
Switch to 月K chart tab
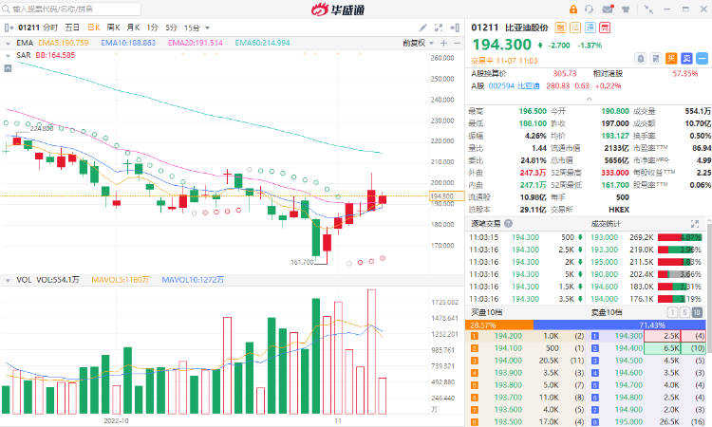tap(133, 28)
